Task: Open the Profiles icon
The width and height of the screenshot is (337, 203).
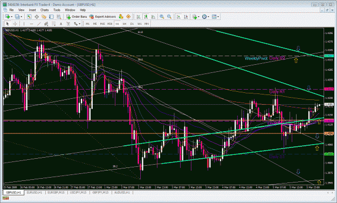Action: click(17, 17)
